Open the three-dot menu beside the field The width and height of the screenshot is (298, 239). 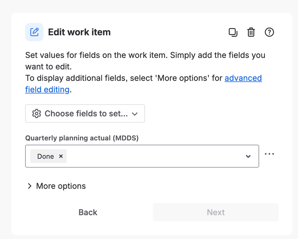point(269,154)
